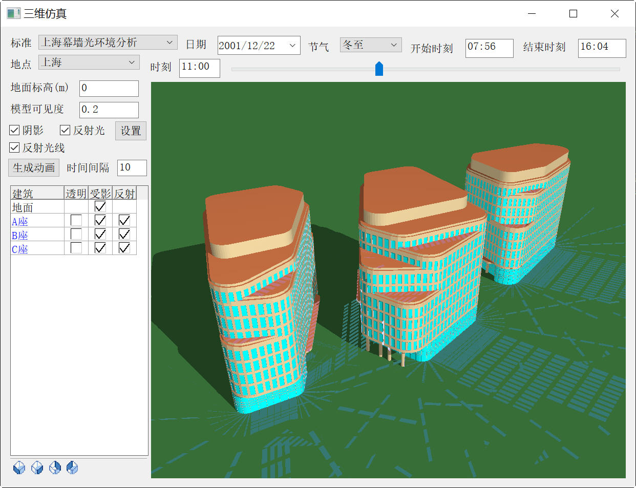Viewport: 636px width, 488px height.
Task: Click the 生成动画 button
Action: [34, 168]
